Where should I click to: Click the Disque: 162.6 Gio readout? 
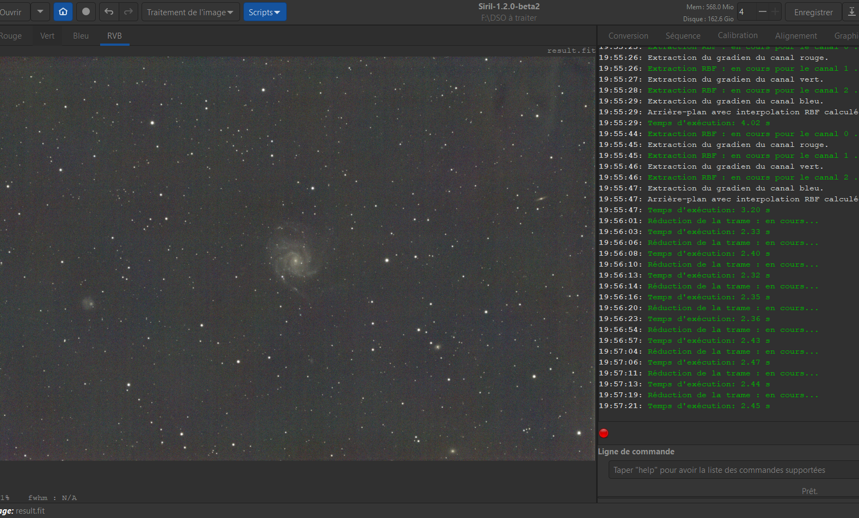708,19
